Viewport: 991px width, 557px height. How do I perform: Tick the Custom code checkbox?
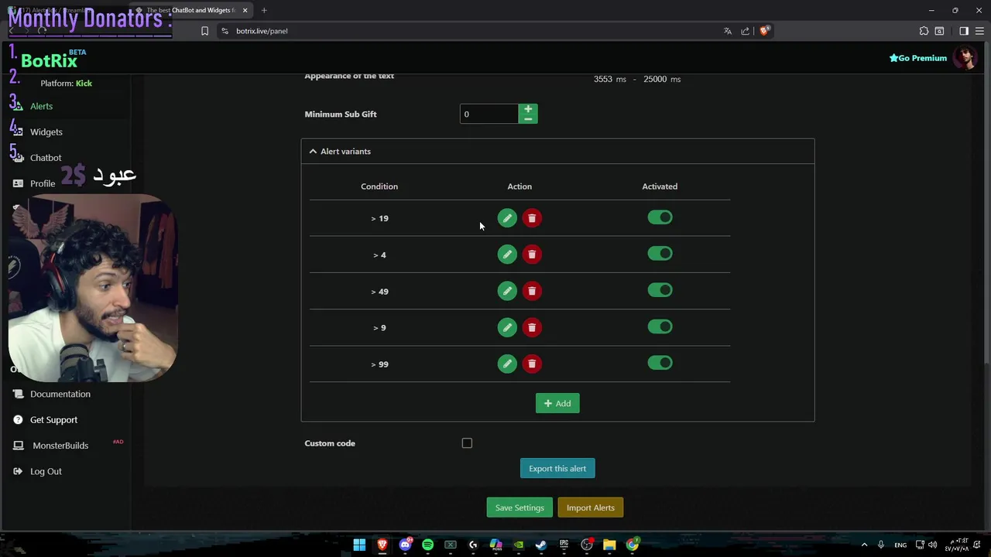pyautogui.click(x=467, y=443)
